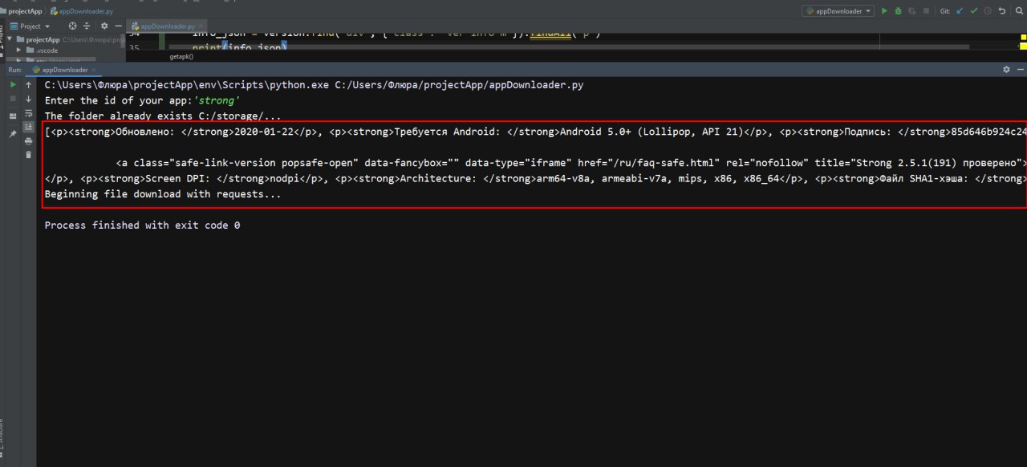Screen dimensions: 1027x467
Task: Commit changes using green checkmark
Action: click(x=972, y=11)
